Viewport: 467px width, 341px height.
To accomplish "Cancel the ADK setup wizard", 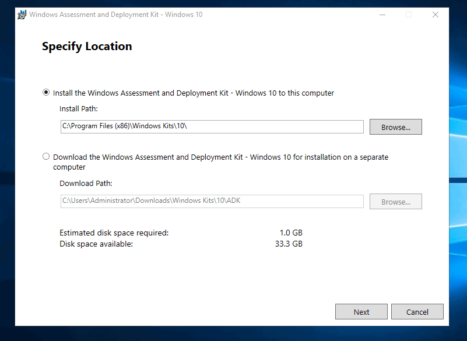I will [x=417, y=311].
